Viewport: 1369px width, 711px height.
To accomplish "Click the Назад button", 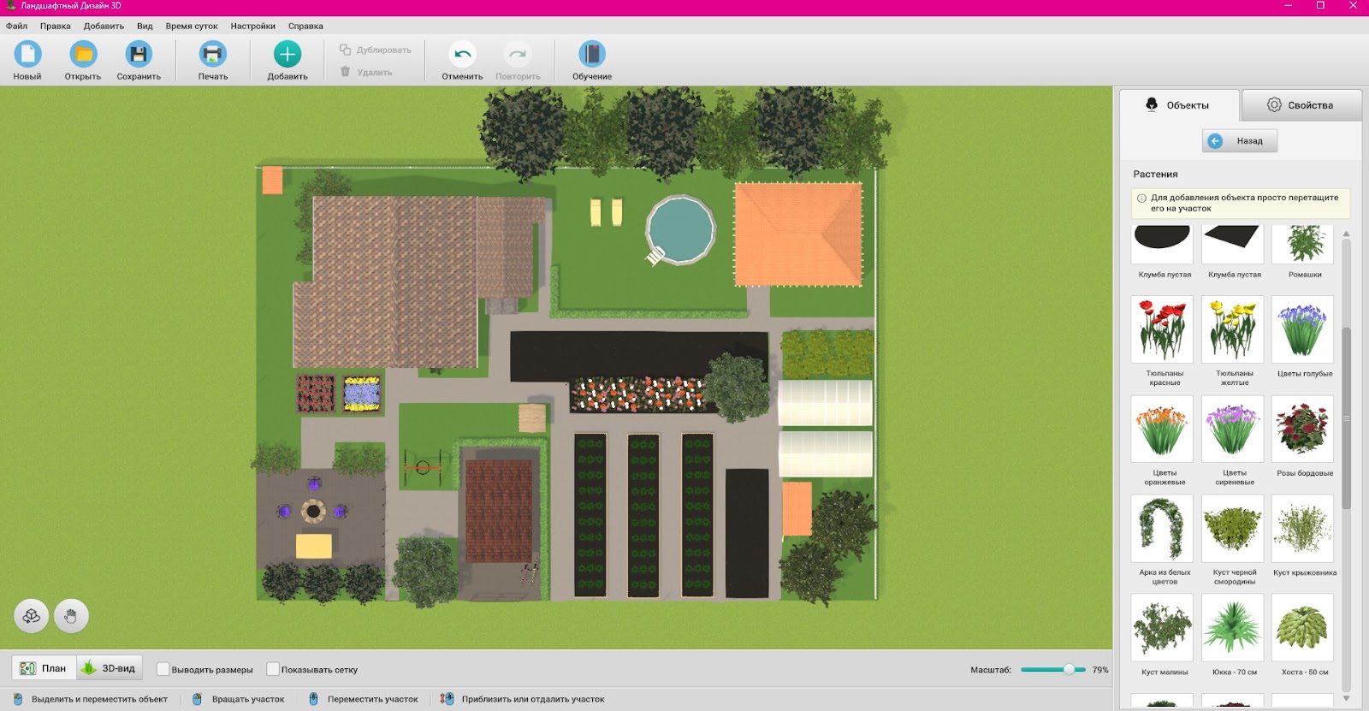I will 1240,140.
